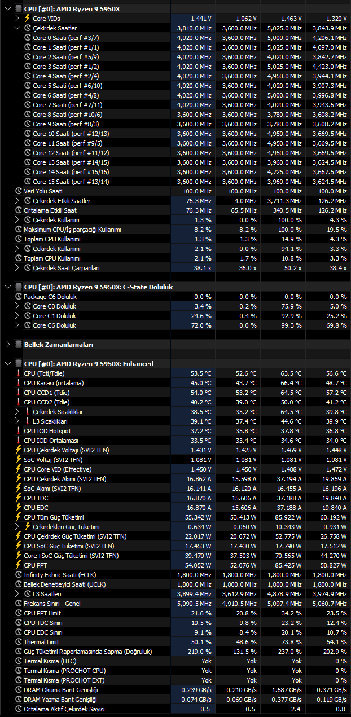Collapse the CPU 5950X Enhanced section
The image size is (351, 717).
tap(7, 363)
